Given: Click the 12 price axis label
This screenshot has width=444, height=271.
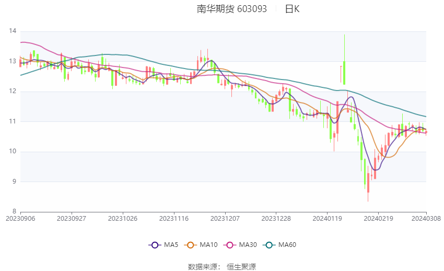Looking at the screenshot, I should click(13, 91).
